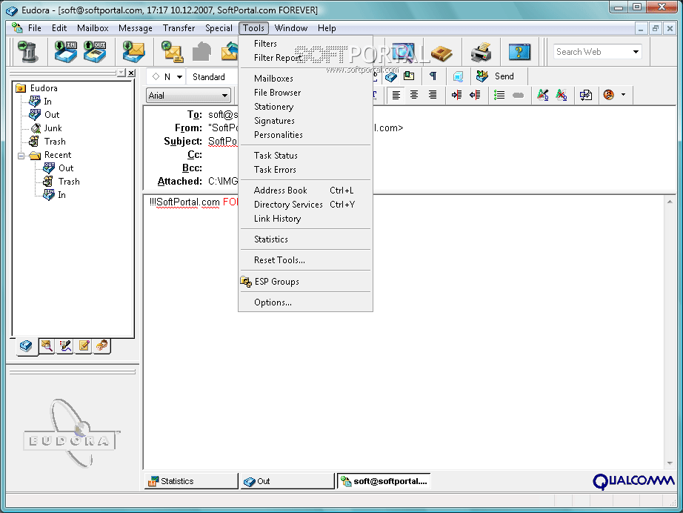Toggle the Keep Copy tray icon
The width and height of the screenshot is (683, 513).
click(x=390, y=76)
